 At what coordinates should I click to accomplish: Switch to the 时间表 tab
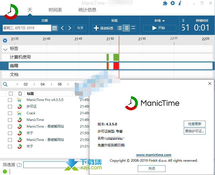(x=55, y=10)
